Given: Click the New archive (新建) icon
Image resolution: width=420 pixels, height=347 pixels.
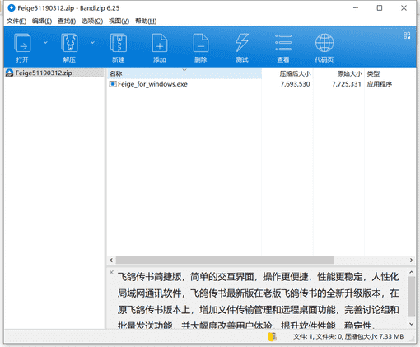Looking at the screenshot, I should (119, 43).
